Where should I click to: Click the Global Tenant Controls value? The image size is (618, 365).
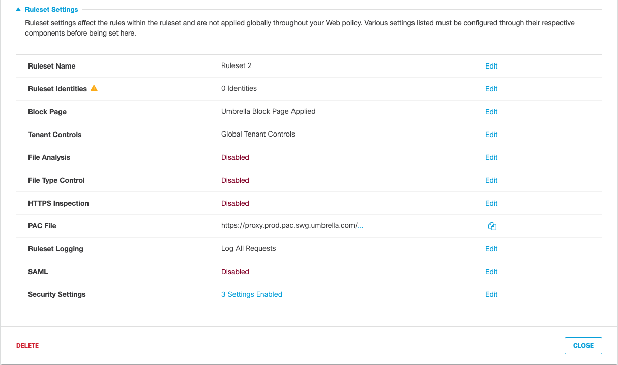258,135
